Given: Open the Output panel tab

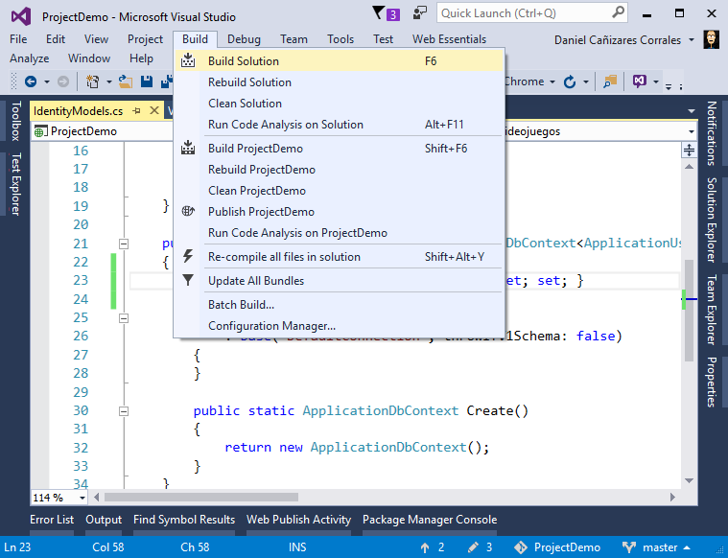Looking at the screenshot, I should coord(104,520).
